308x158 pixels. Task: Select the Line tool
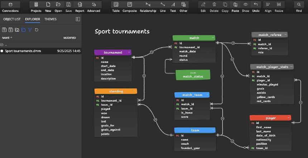pyautogui.click(x=163, y=7)
